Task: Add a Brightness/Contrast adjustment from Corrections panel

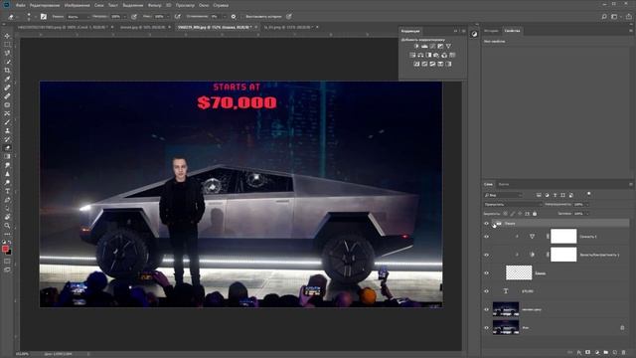Action: point(416,47)
